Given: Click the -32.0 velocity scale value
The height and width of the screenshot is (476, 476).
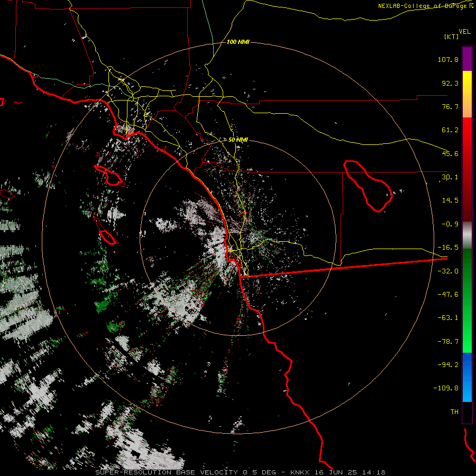Looking at the screenshot, I should coord(448,271).
